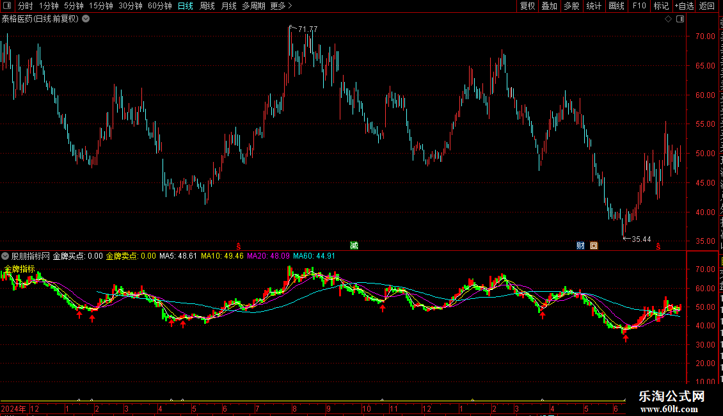Viewport: 723px width, 416px height.
Task: Expand the 更多 period options
Action: pos(282,6)
